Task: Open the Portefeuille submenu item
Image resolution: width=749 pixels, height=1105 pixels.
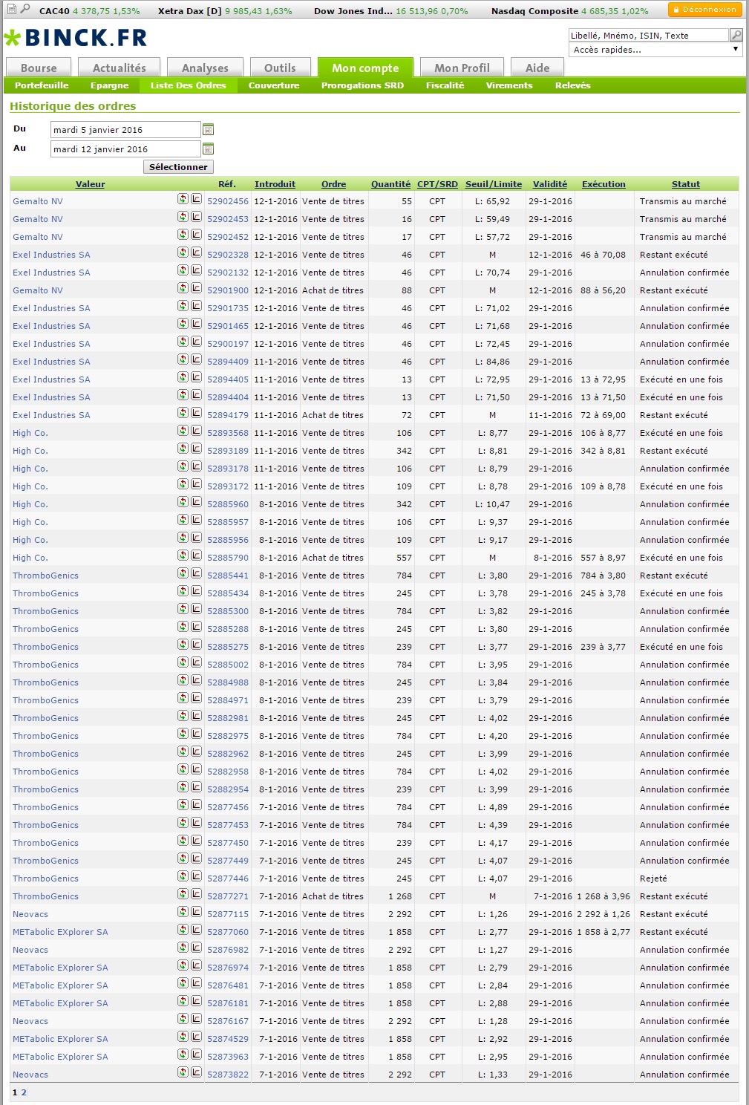Action: pos(42,85)
